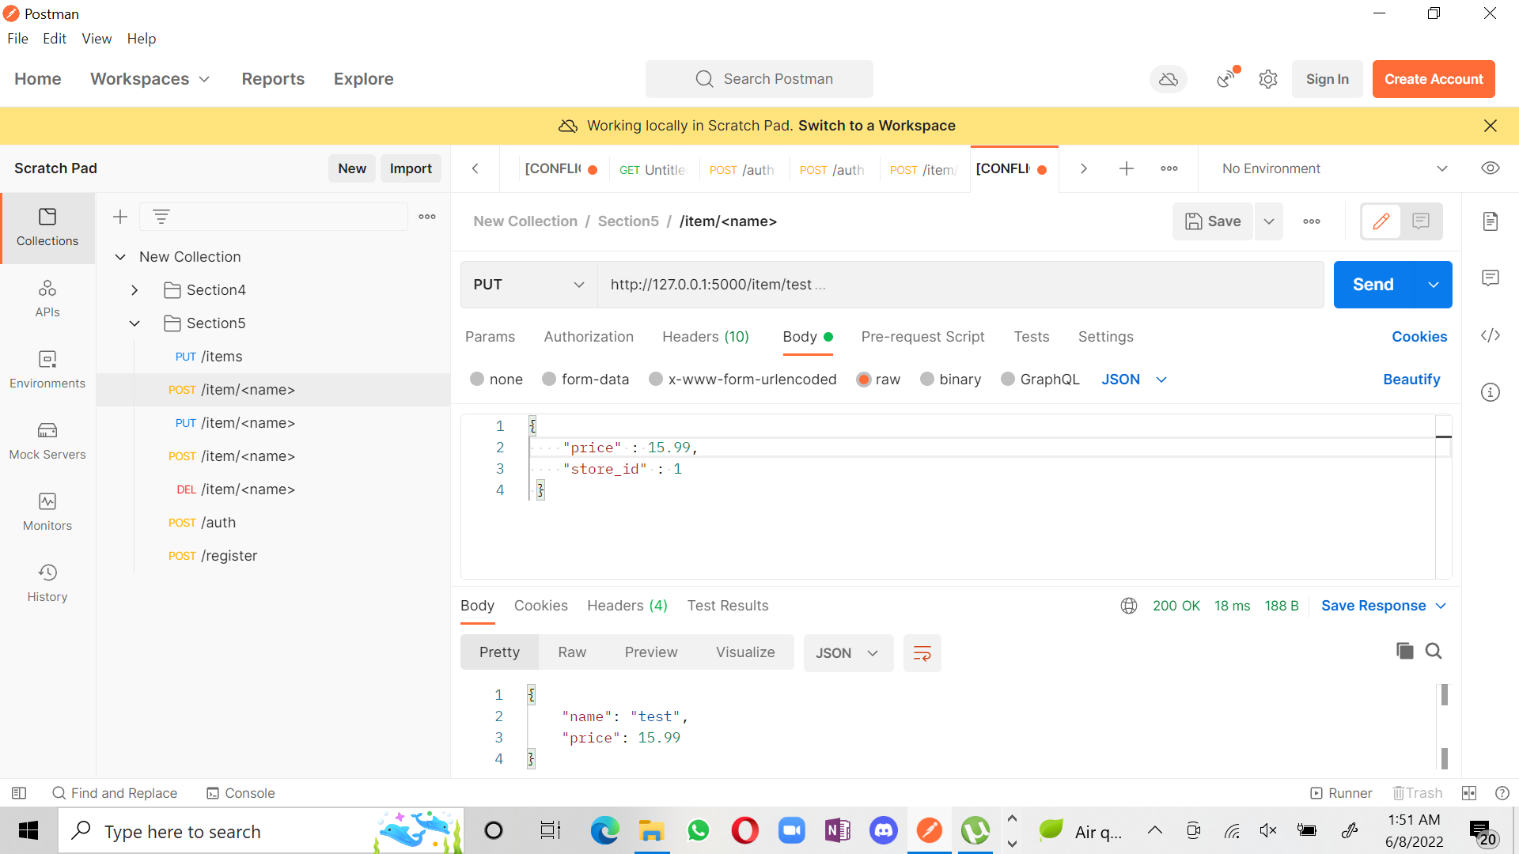Toggle line wrap in response viewer
The width and height of the screenshot is (1519, 854).
click(922, 653)
